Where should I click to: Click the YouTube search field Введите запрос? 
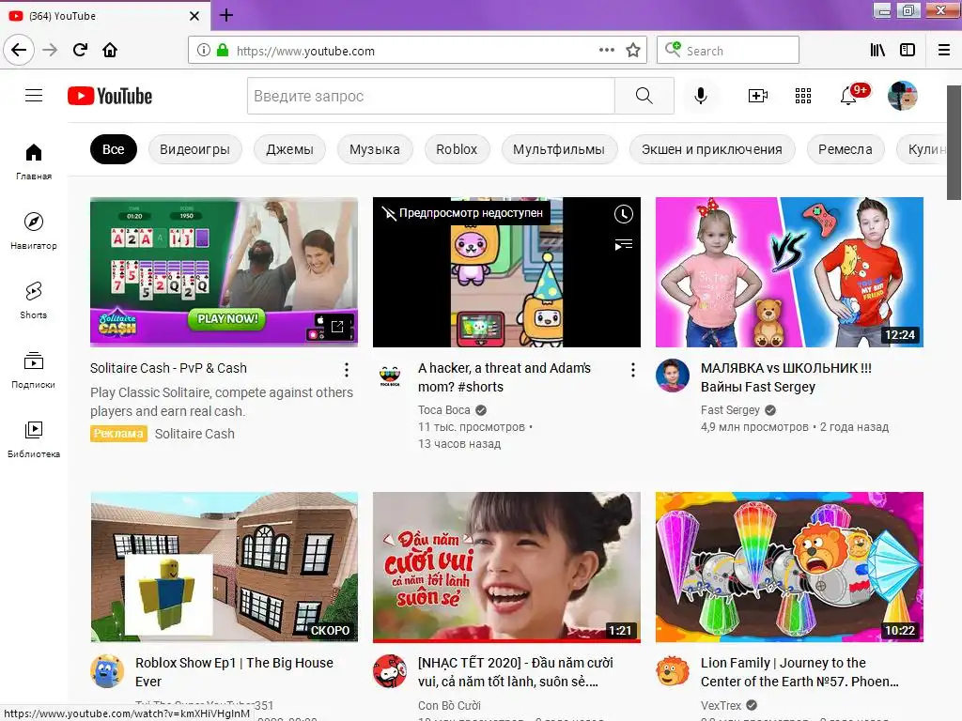tap(430, 96)
